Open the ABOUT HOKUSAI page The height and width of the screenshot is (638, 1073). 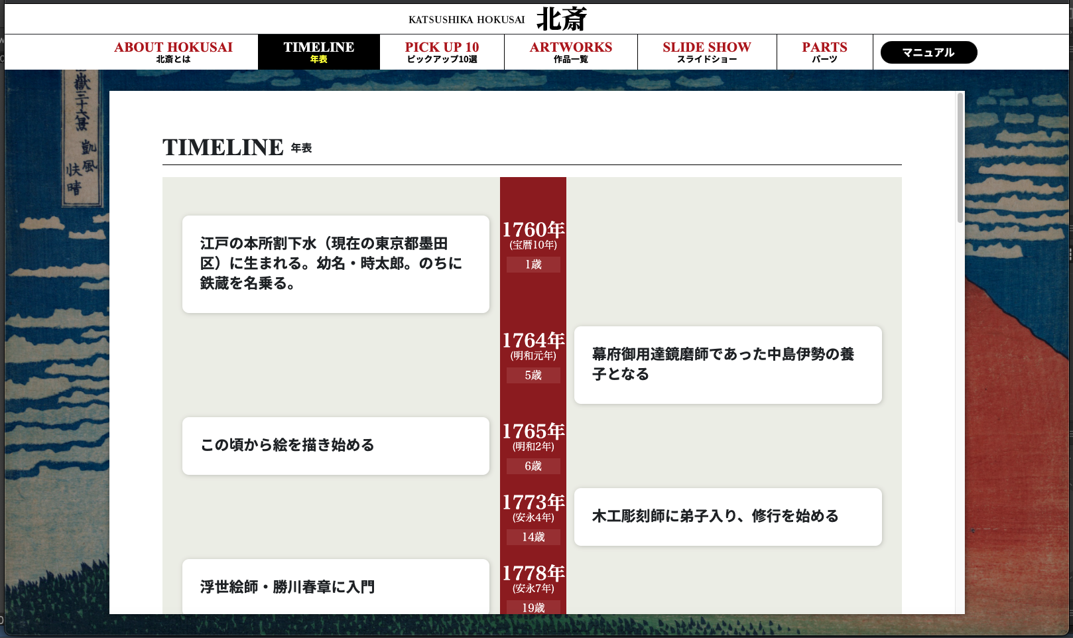tap(173, 52)
